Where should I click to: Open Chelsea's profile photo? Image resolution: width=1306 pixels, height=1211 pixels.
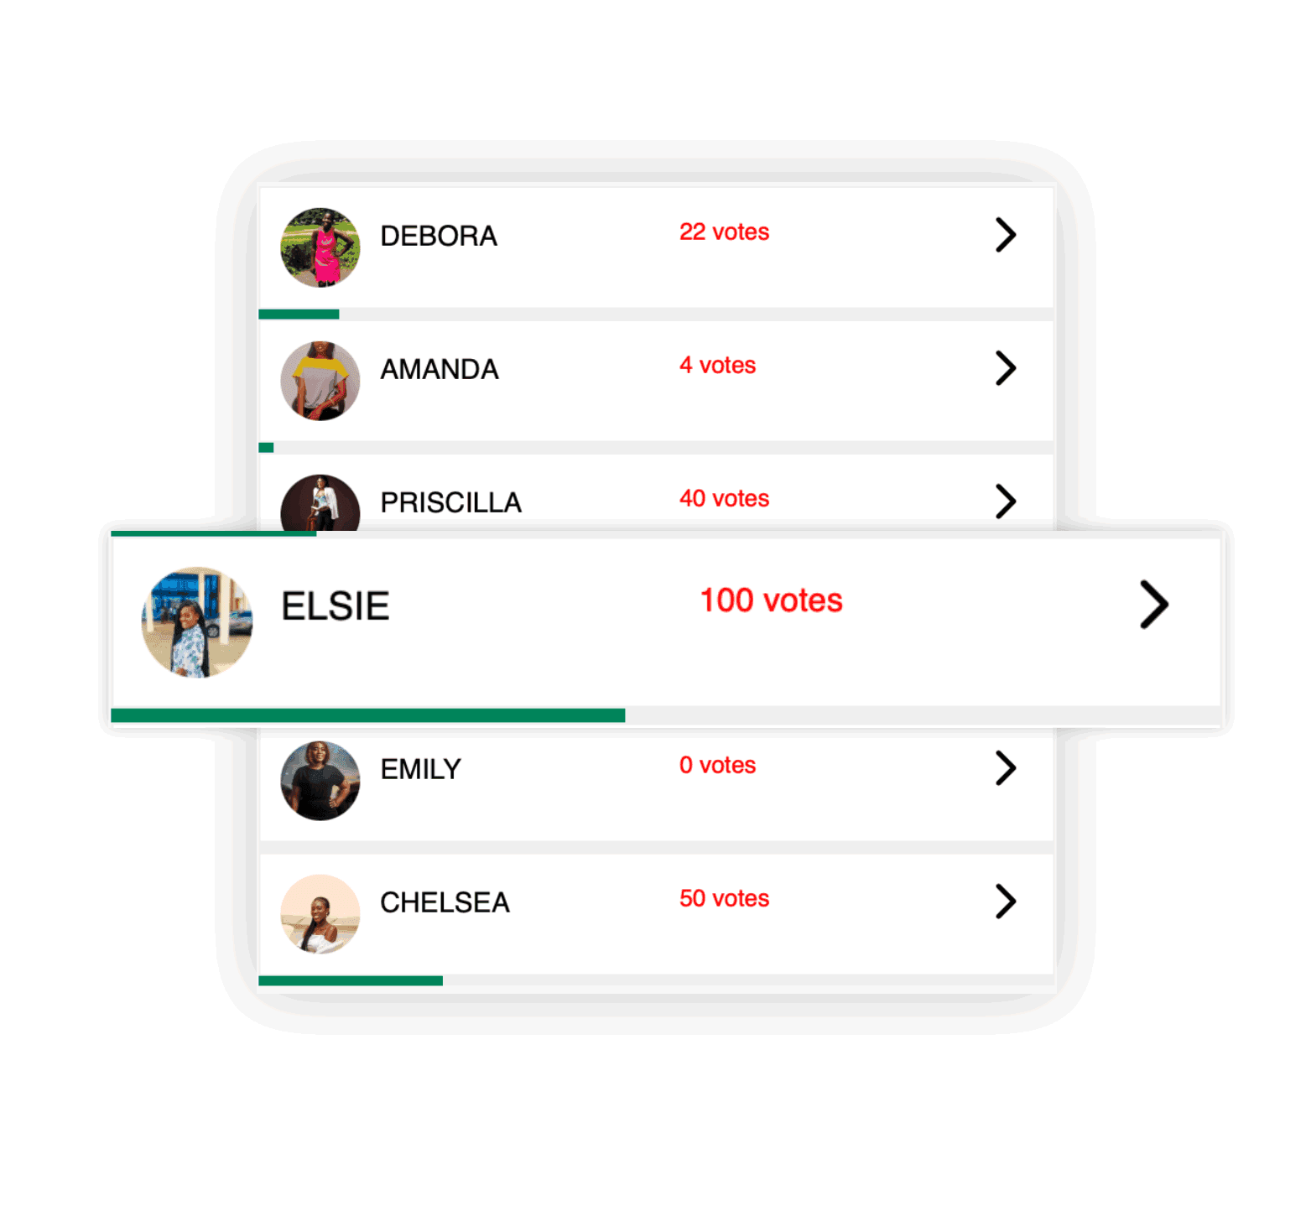[320, 914]
